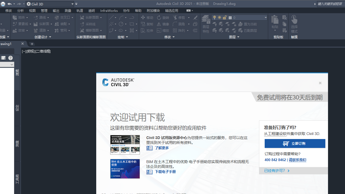
Task: Open the 输出 ribbon tab
Action: [x=56, y=11]
